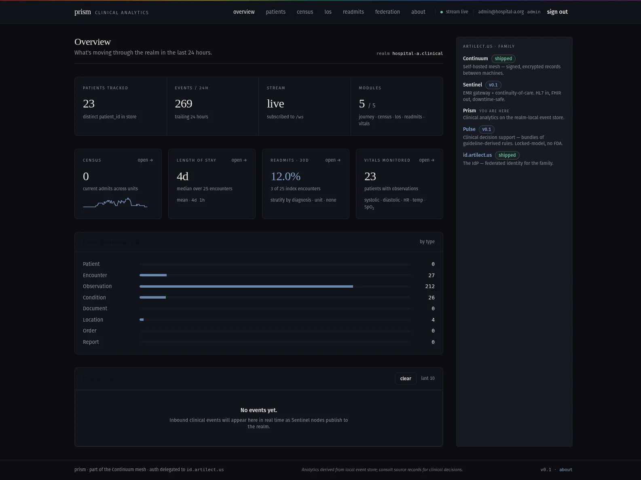Click the clear button in events panel
Screen dimensions: 641x480
406,378
